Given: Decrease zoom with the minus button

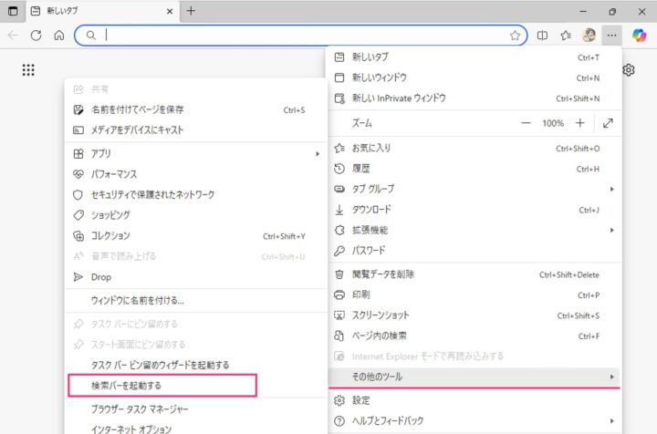Looking at the screenshot, I should pos(526,123).
